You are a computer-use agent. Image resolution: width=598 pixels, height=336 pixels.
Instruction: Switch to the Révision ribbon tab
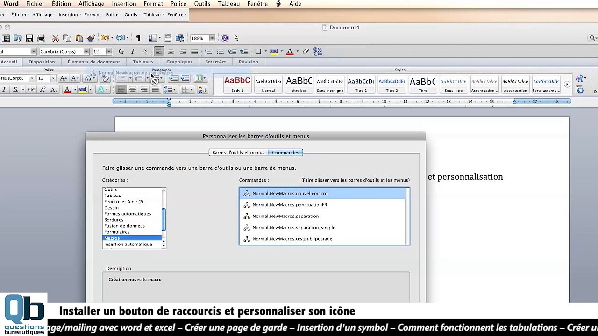click(x=248, y=62)
